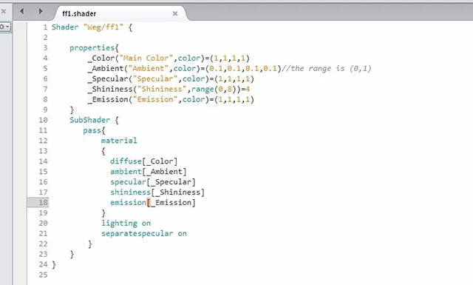Click the "lighting on" line
Viewport: 473px width, 285px height.
(126, 224)
